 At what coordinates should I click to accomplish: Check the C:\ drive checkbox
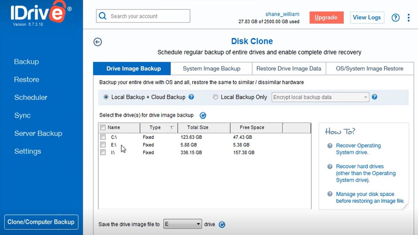point(103,137)
